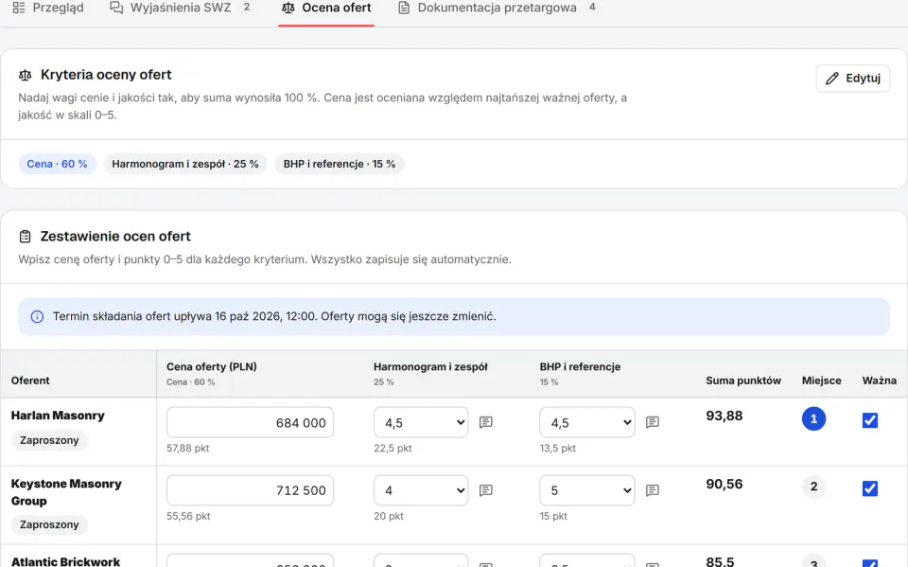Click the Zaproszony tag under Keystone Masonry Group
The width and height of the screenshot is (908, 567).
(x=49, y=524)
